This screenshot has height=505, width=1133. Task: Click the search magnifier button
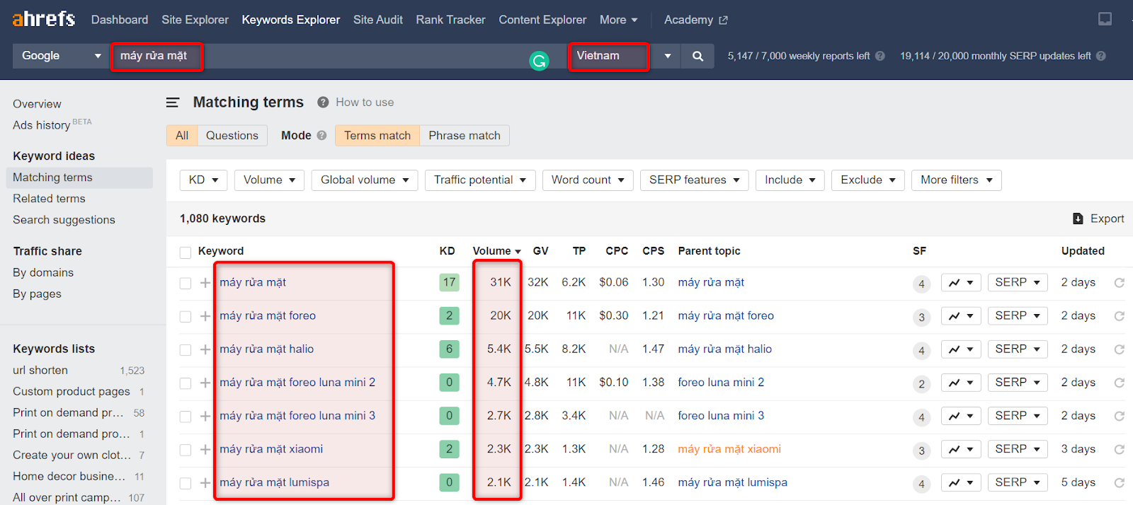tap(698, 56)
